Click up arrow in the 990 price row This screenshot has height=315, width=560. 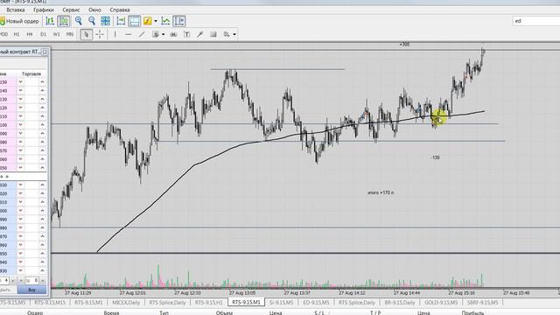[42, 220]
